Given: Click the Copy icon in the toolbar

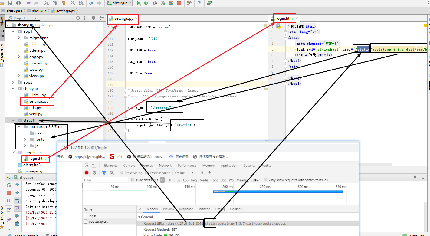Looking at the screenshot, I should (54, 3).
